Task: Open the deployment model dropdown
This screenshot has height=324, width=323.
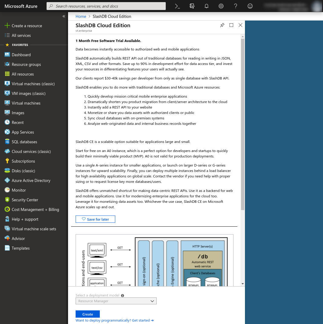Action: [116, 301]
